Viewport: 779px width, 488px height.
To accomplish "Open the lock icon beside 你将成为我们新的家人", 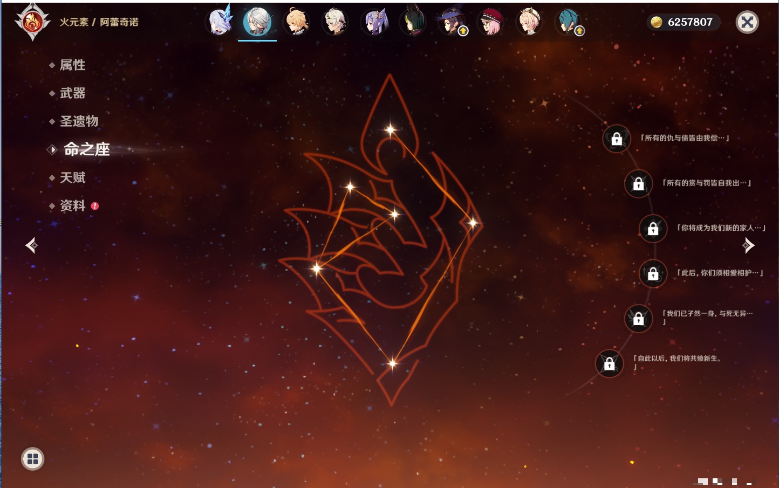I will pyautogui.click(x=653, y=228).
